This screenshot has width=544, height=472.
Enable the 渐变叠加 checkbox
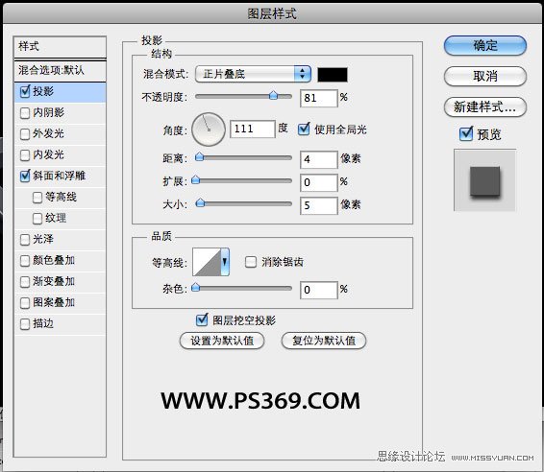(x=25, y=282)
